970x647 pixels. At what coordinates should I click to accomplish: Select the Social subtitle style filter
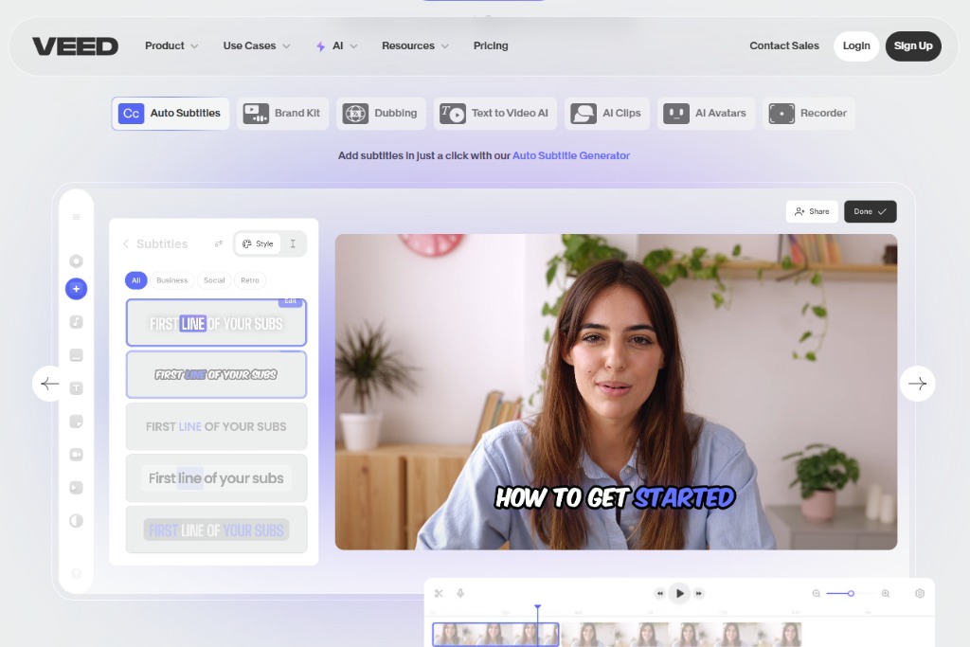[214, 280]
